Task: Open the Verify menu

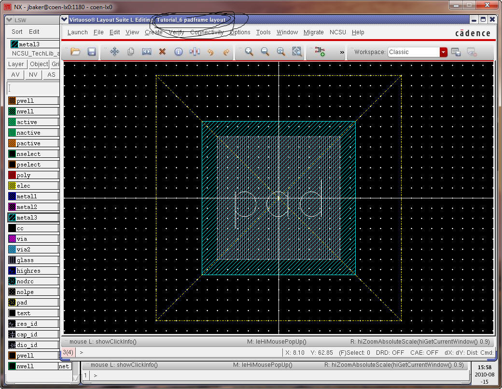Action: pos(176,32)
